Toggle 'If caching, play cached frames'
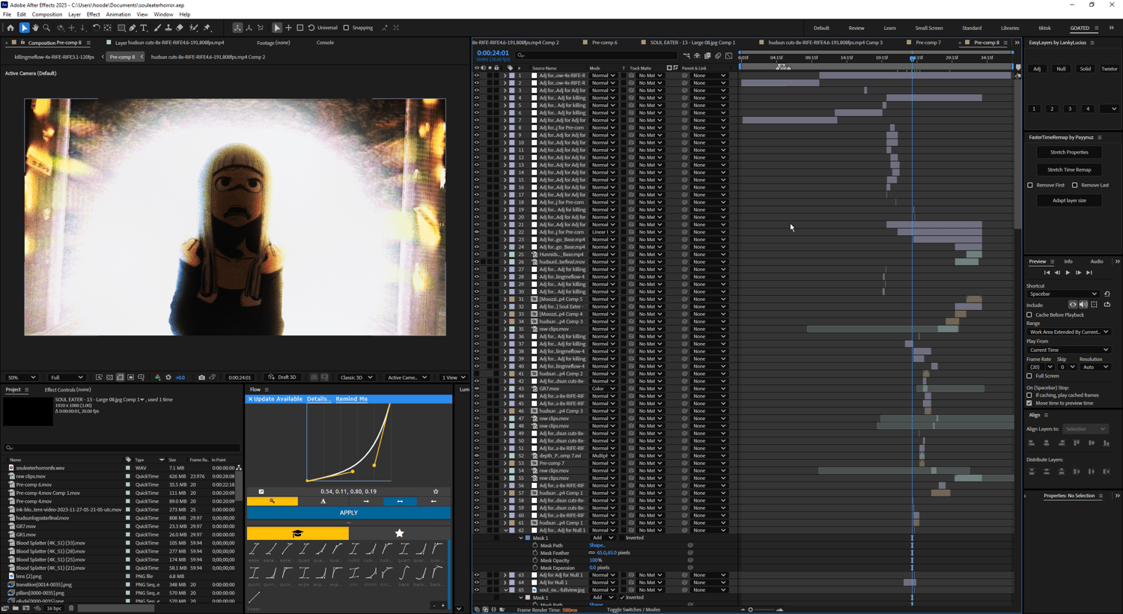The height and width of the screenshot is (614, 1123). (1029, 395)
